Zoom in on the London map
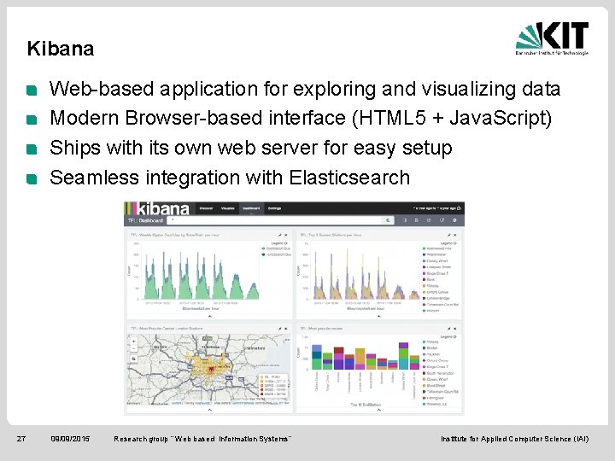615x461 pixels. 134,341
